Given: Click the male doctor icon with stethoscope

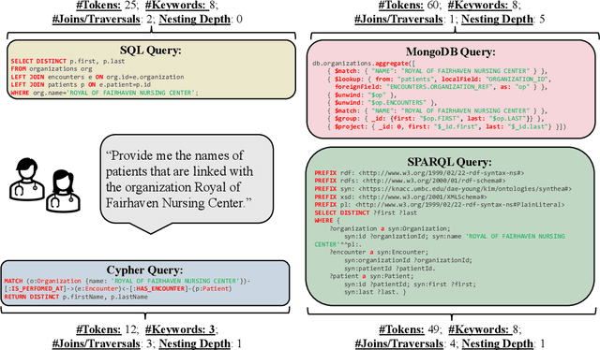Looking at the screenshot, I should [27, 179].
